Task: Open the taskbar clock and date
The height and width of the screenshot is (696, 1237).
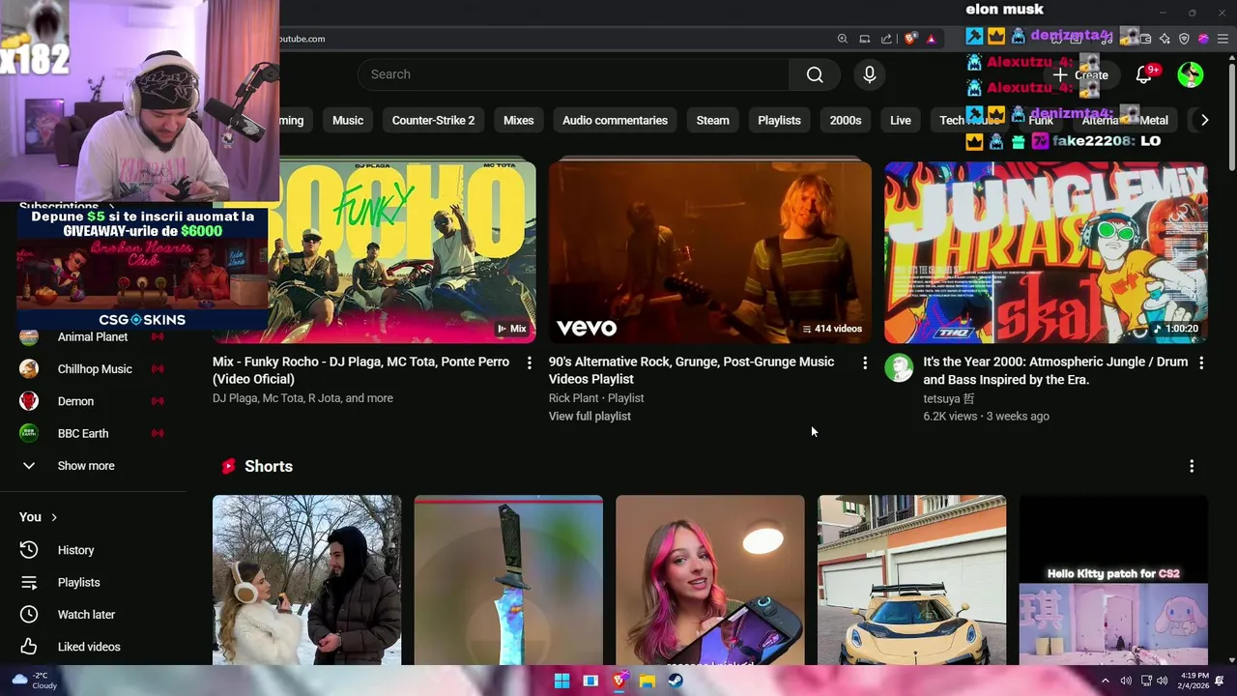Action: point(1194,681)
